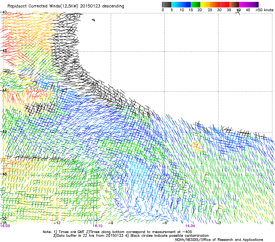The height and width of the screenshot is (242, 275).
Task: Pick the magenta 40-45 knots legend segment
Action: point(244,4)
